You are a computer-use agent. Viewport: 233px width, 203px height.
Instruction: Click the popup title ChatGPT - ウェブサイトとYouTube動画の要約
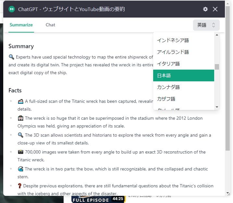[x=71, y=9]
